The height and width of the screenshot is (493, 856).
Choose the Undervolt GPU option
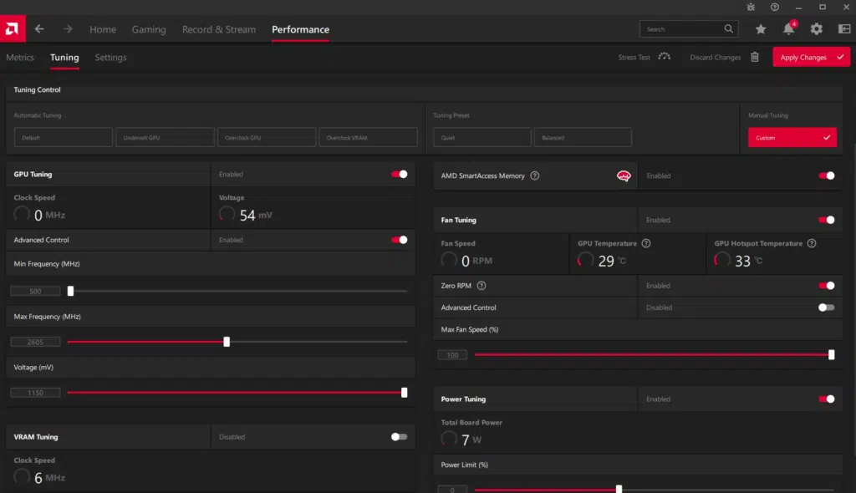pos(165,138)
